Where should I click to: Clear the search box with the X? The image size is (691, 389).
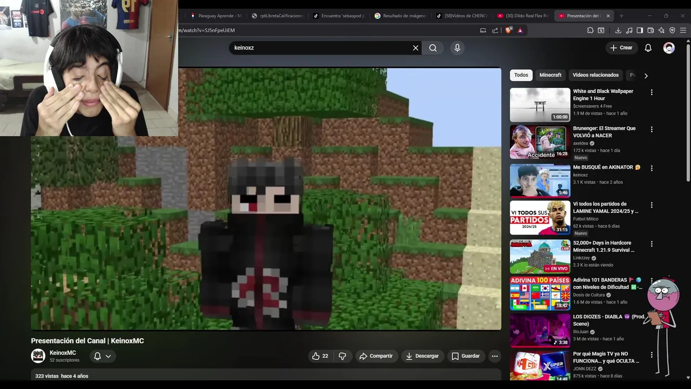[x=416, y=48]
